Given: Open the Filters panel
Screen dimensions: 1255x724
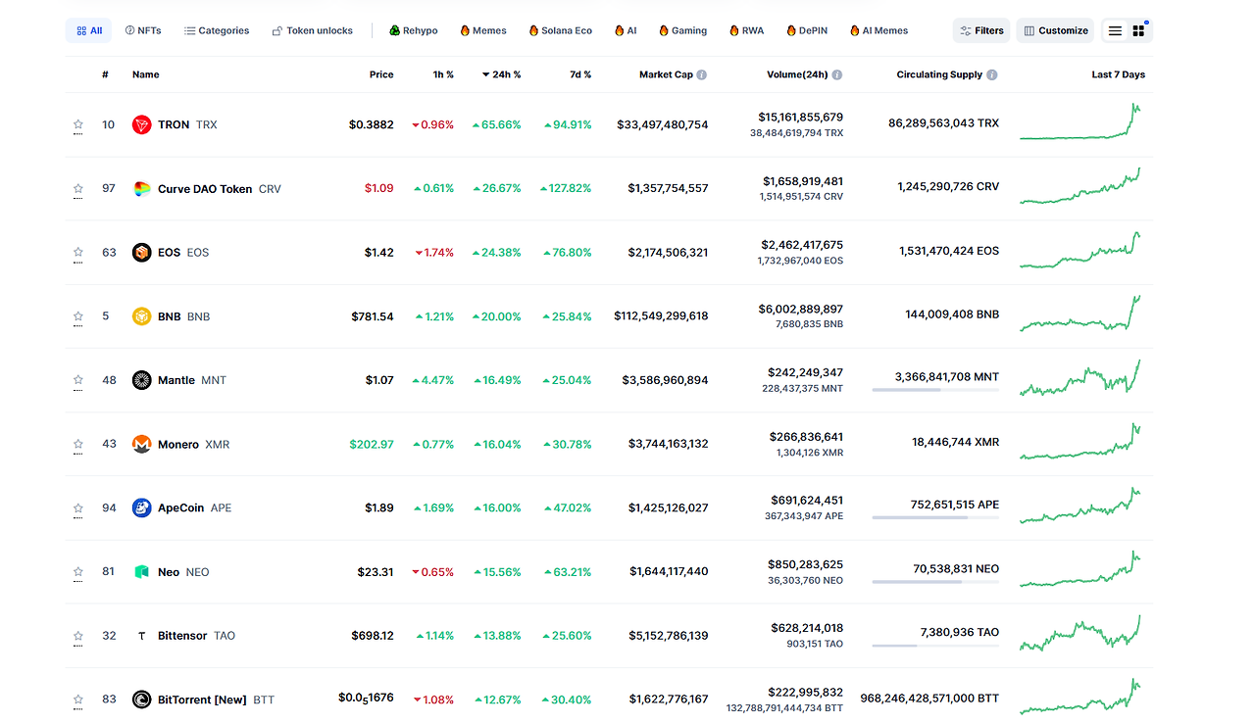Looking at the screenshot, I should 981,30.
